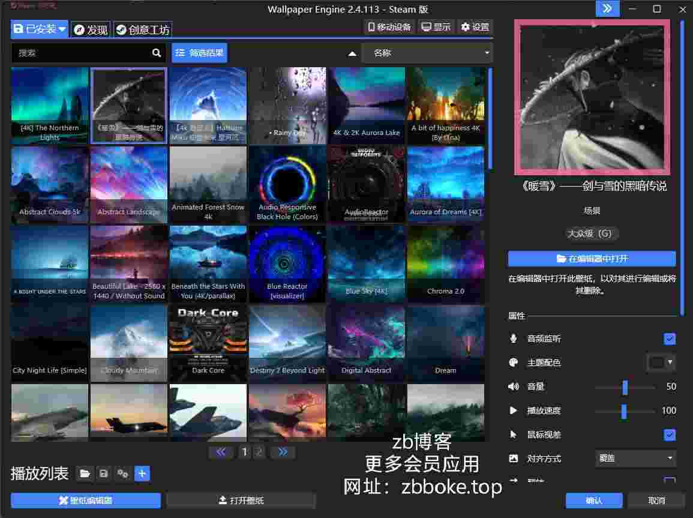This screenshot has height=518, width=693.
Task: Go to next page of wallpapers
Action: pyautogui.click(x=283, y=452)
